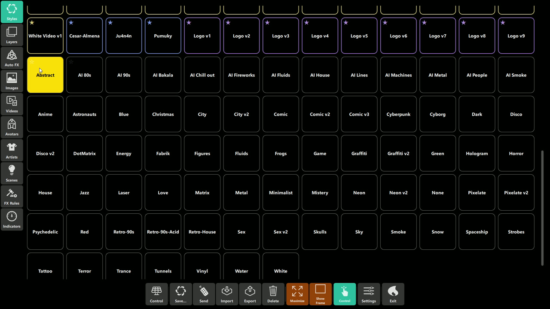Choose the Comic v3 style tile
The height and width of the screenshot is (309, 550).
coord(359,114)
